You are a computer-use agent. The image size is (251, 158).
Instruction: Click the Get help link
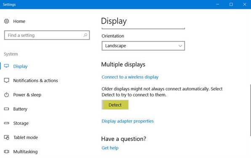[x=110, y=148]
